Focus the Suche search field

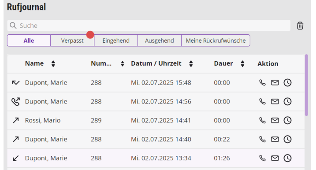tap(149, 26)
